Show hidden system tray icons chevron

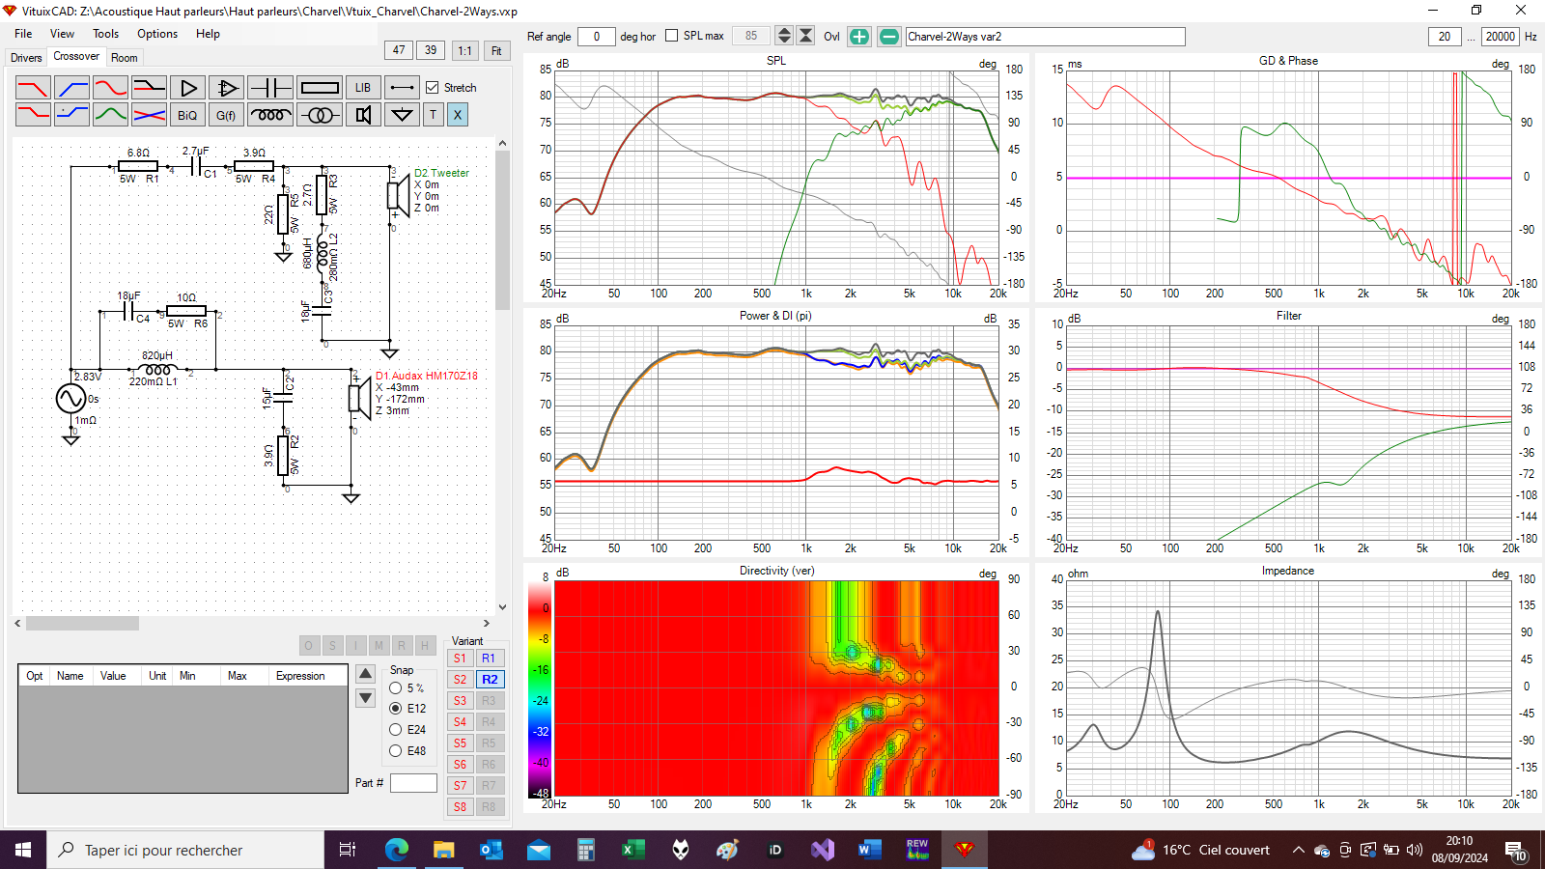click(1298, 850)
